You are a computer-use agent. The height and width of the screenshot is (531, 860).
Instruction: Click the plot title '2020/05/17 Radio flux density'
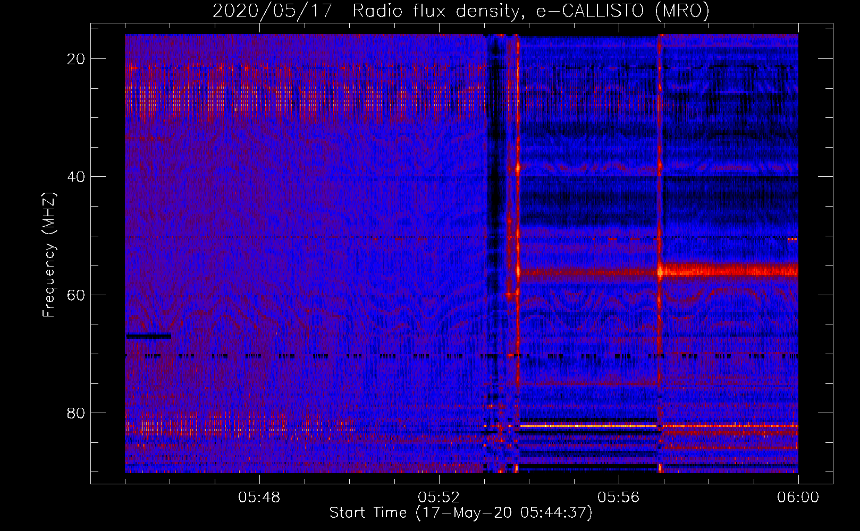(461, 11)
